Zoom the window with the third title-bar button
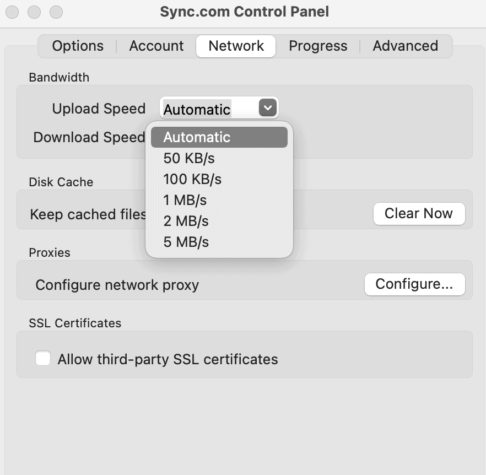Viewport: 486px width, 475px height. tap(56, 13)
